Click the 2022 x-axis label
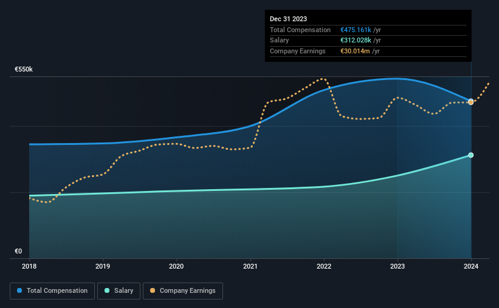 324,266
